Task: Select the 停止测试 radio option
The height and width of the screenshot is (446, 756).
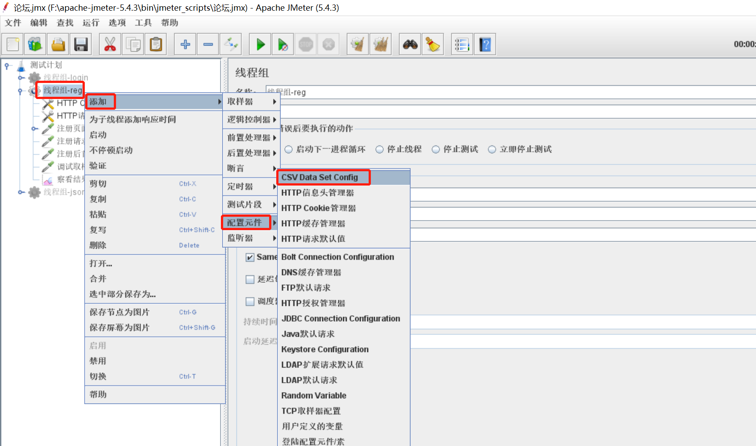Action: click(436, 149)
